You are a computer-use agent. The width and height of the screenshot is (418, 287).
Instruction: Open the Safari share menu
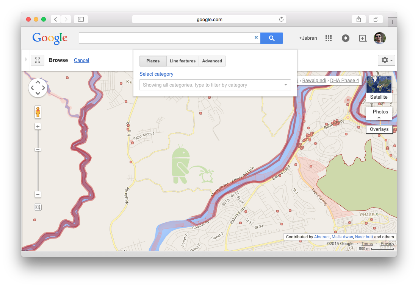click(359, 19)
